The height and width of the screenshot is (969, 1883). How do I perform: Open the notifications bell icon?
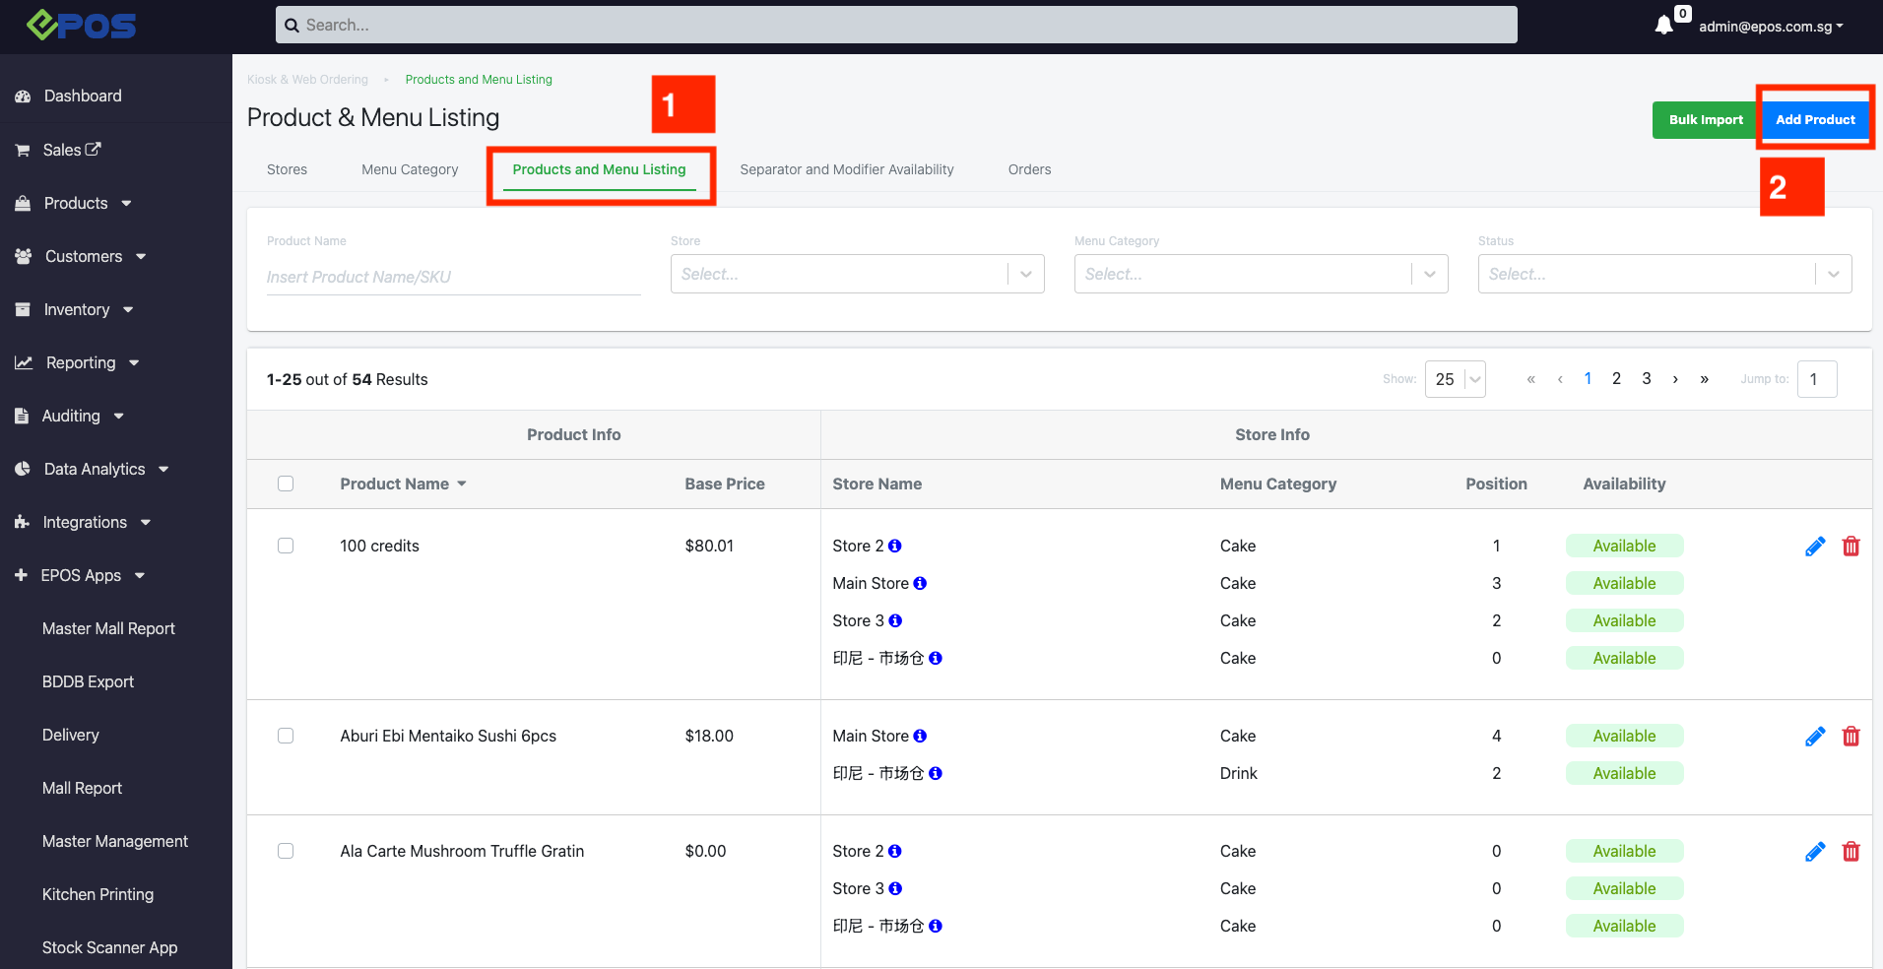tap(1663, 25)
